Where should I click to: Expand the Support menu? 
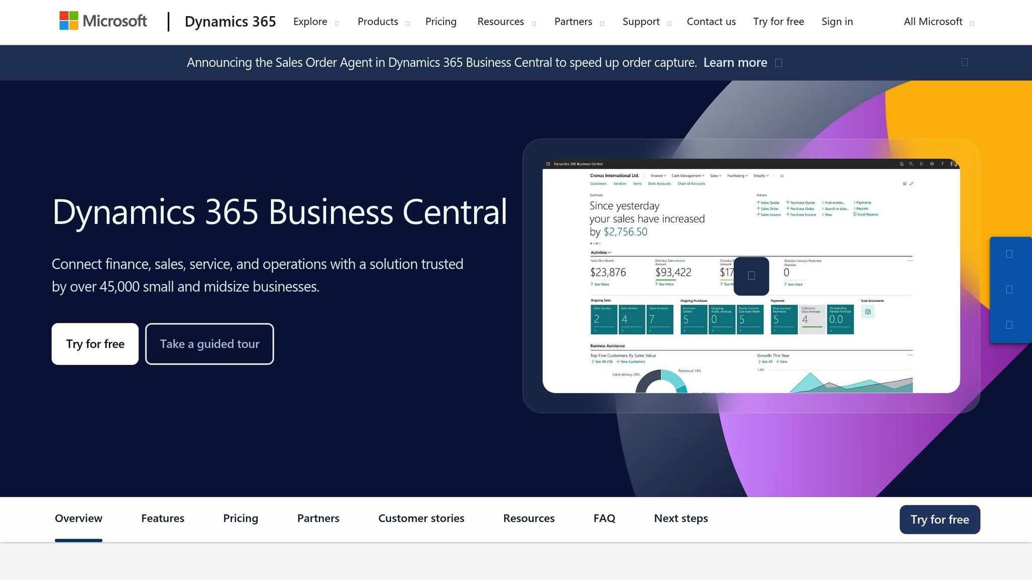click(x=647, y=22)
